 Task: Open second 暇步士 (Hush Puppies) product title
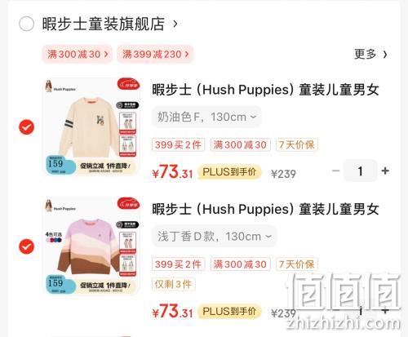click(265, 209)
